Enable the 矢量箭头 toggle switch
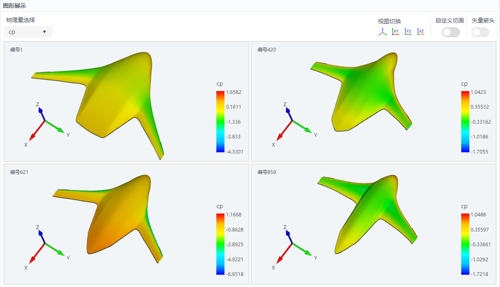Viewport: 500px width, 287px height. click(x=480, y=32)
